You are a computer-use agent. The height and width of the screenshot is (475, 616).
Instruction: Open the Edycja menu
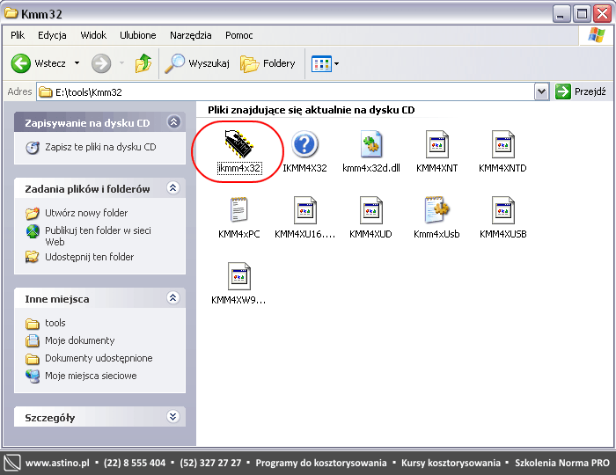pos(52,35)
